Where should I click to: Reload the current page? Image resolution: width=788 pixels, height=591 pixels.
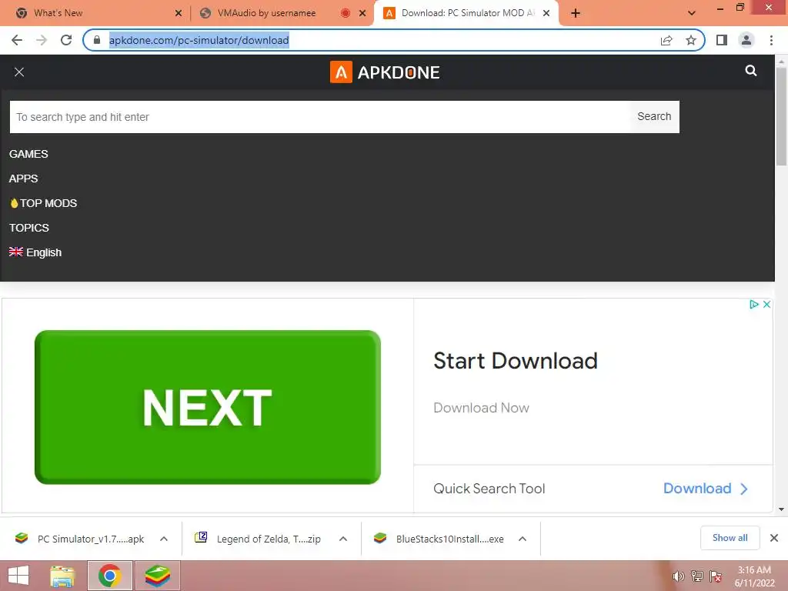coord(66,40)
